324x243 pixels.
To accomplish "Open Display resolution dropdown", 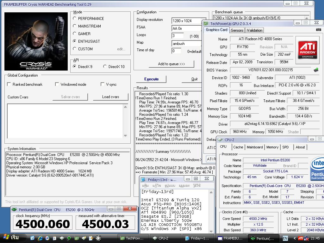I will (187, 21).
